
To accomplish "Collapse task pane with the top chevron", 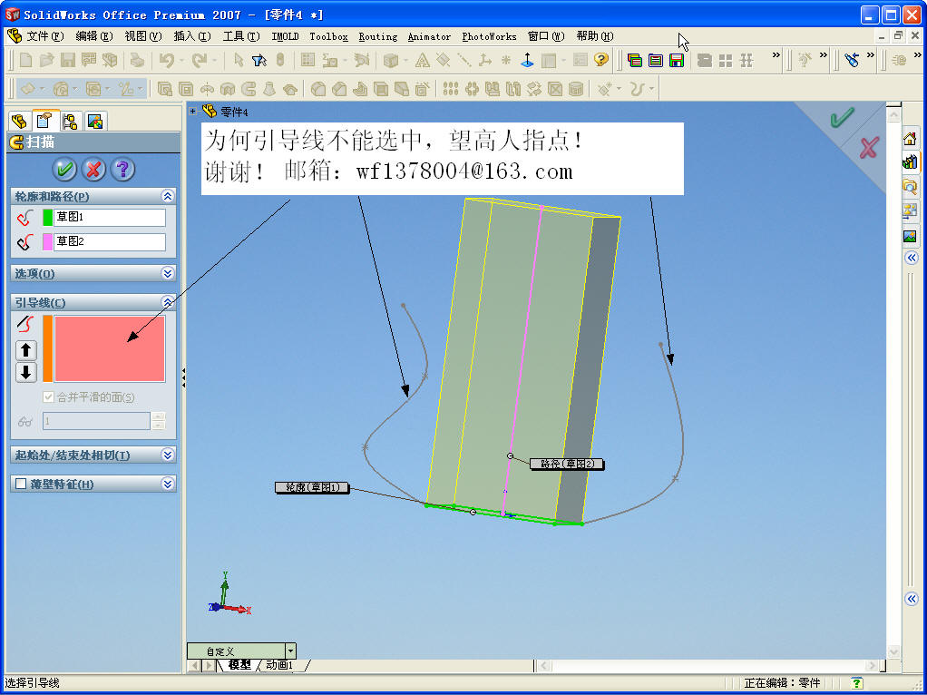I will coord(911,258).
